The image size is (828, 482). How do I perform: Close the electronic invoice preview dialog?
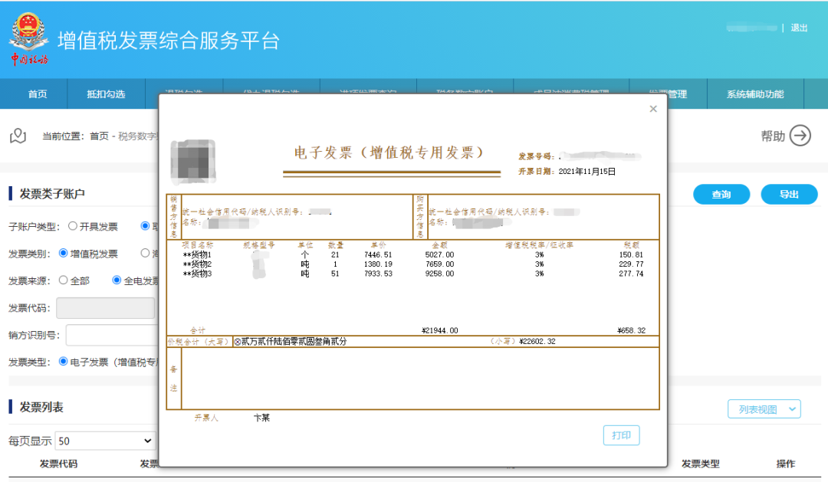[x=652, y=109]
